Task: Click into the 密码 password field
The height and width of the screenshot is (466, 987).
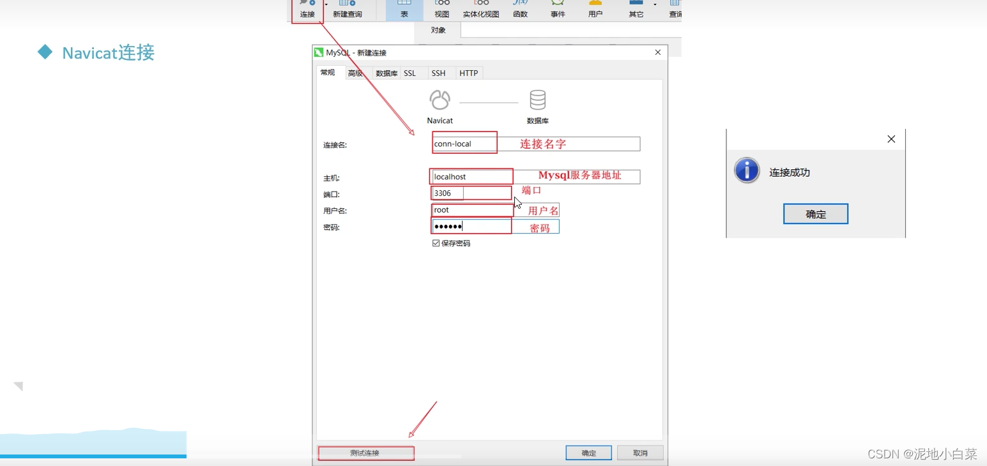Action: (x=496, y=227)
